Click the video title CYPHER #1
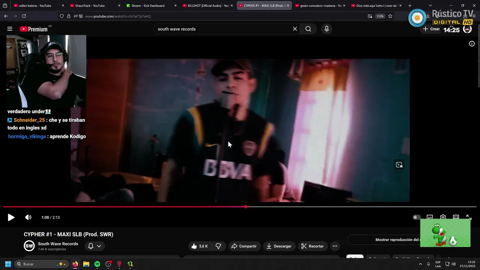 [69, 234]
